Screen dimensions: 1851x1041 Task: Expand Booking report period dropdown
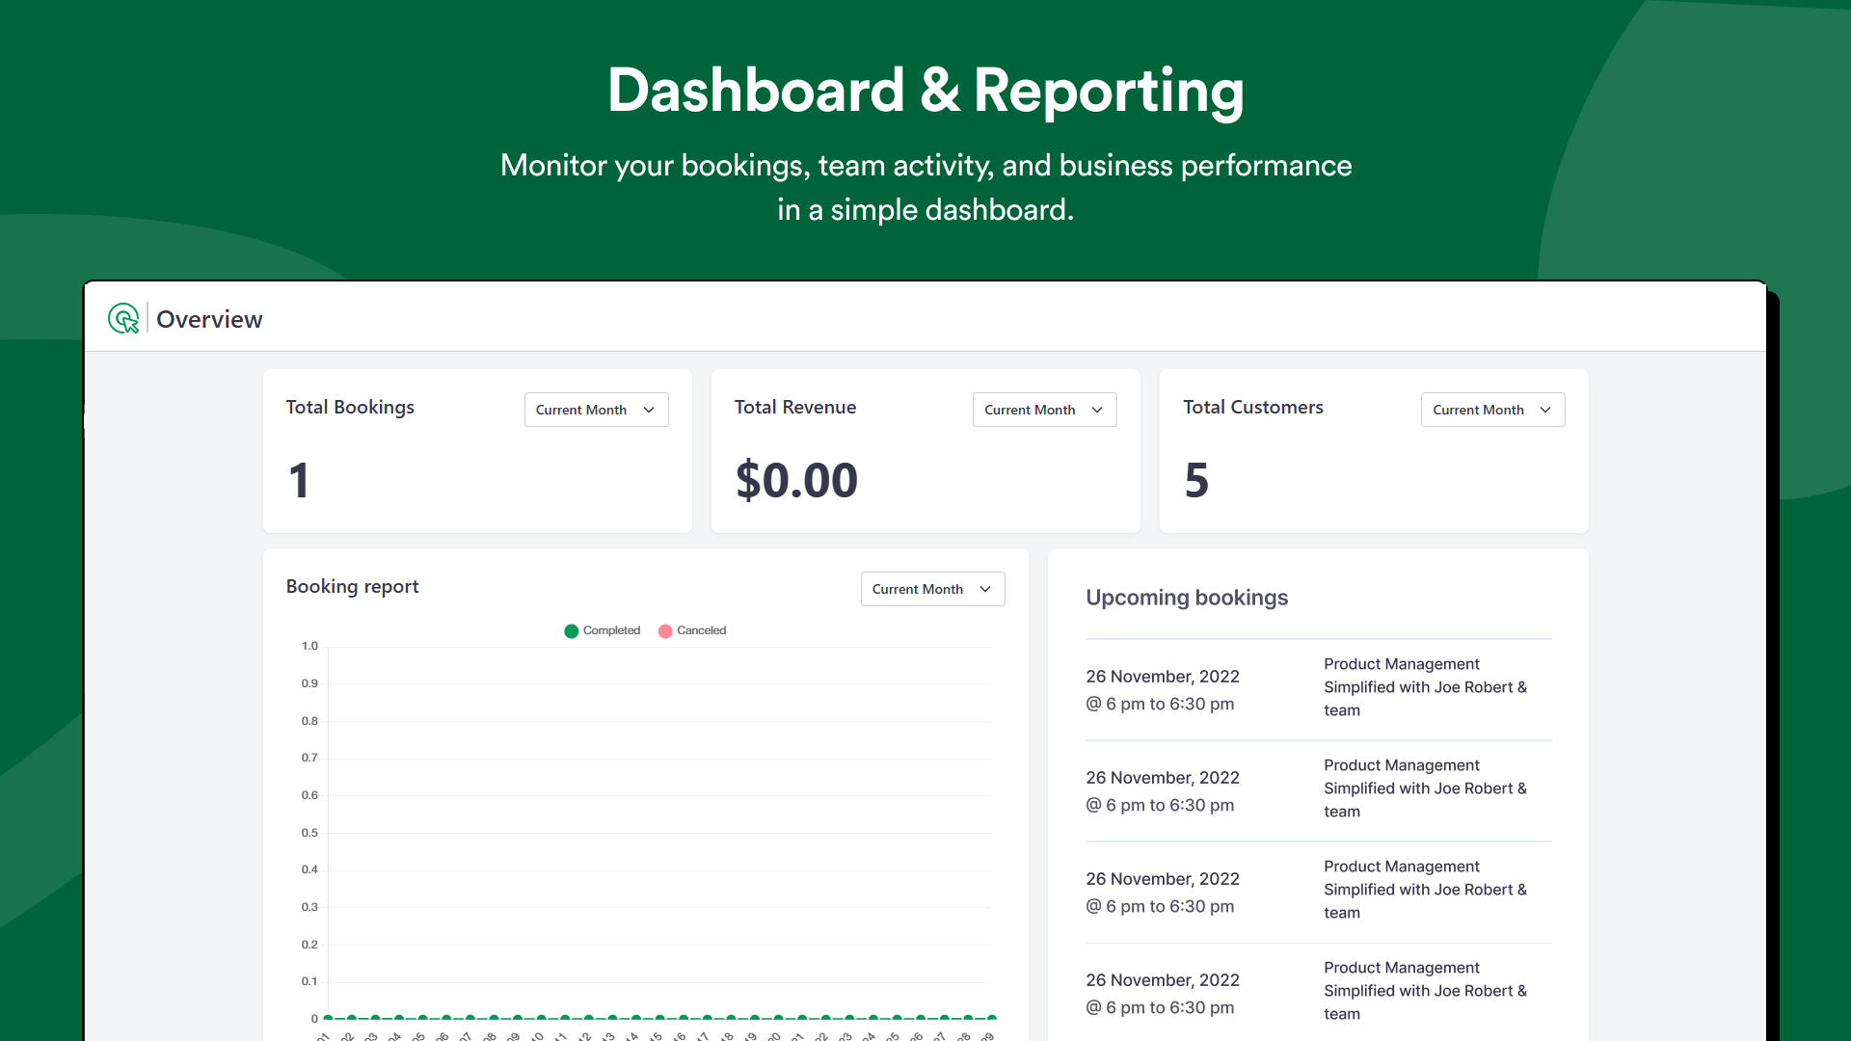tap(932, 589)
